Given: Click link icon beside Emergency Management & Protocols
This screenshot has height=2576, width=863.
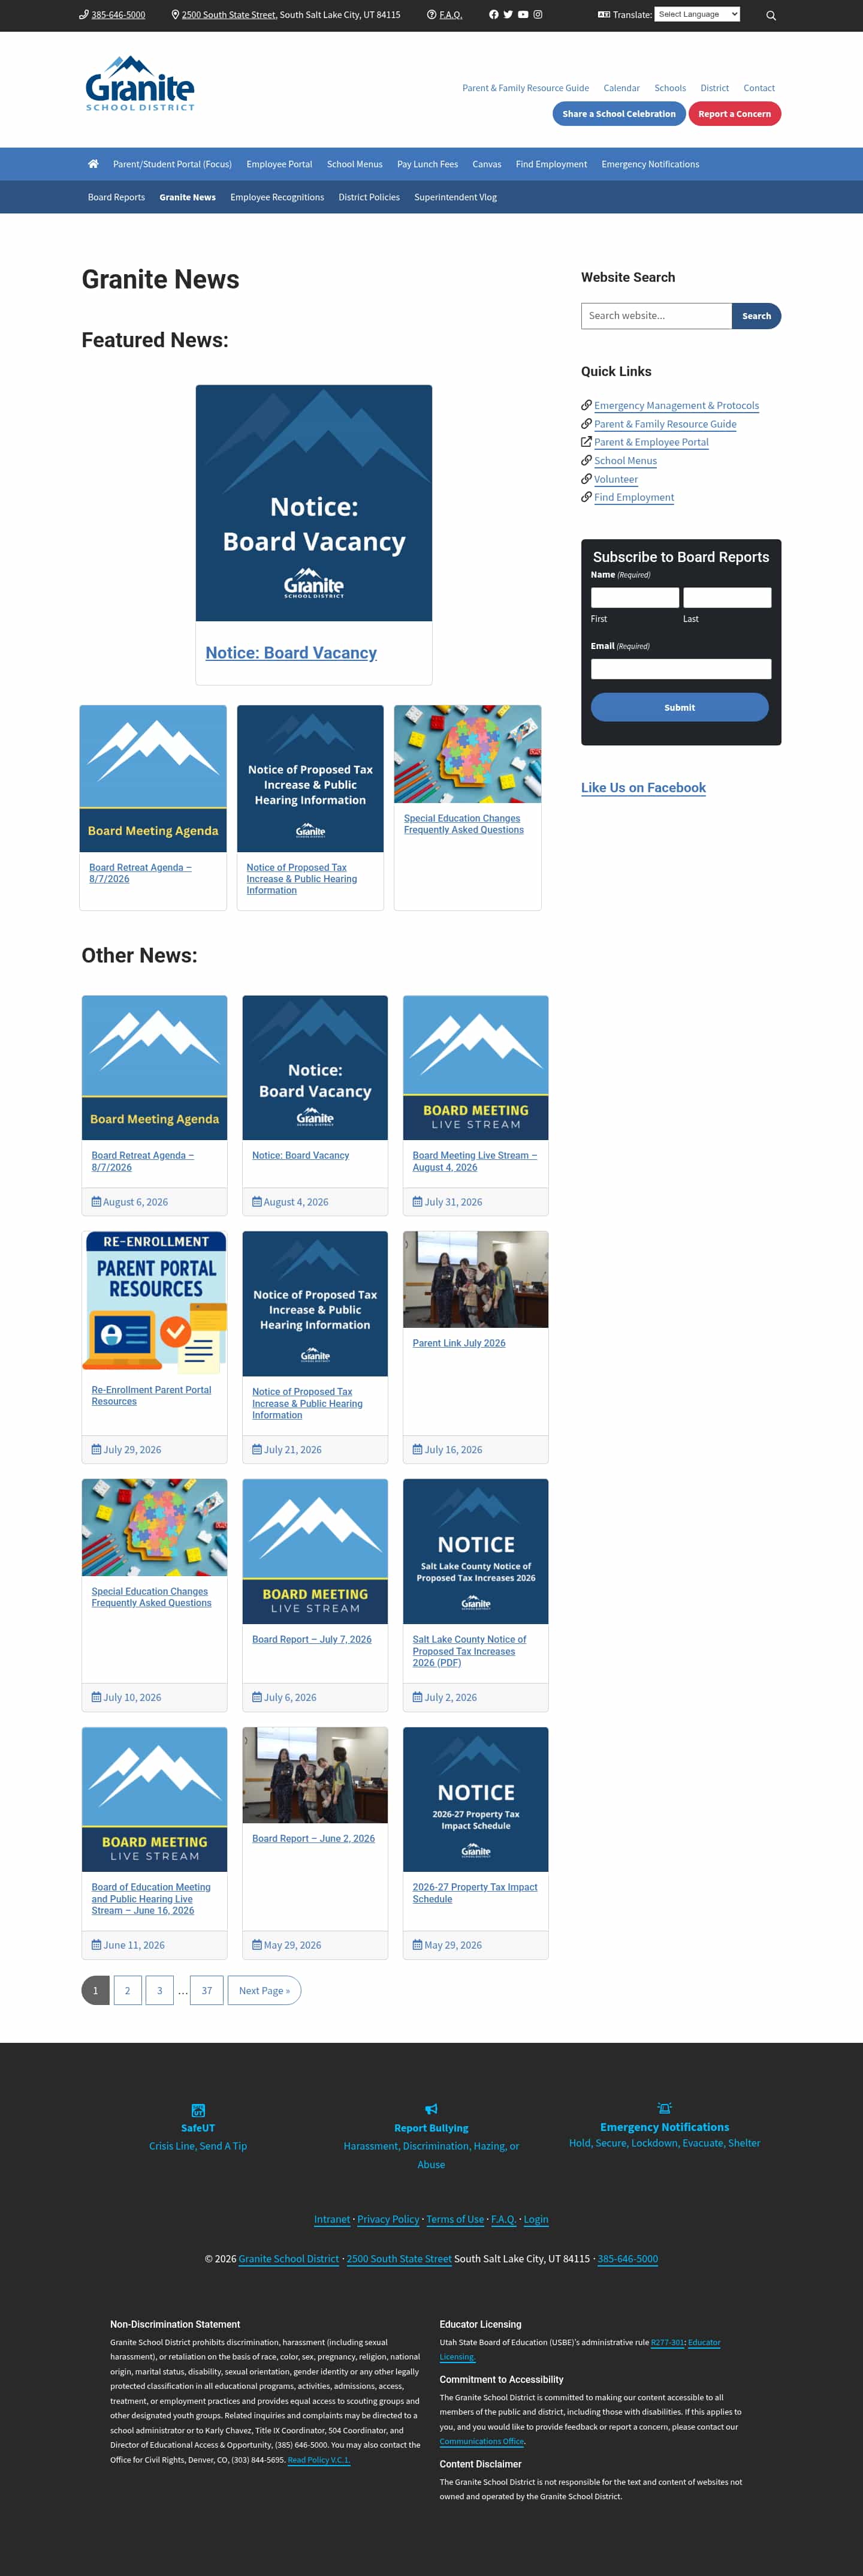Looking at the screenshot, I should coord(586,405).
